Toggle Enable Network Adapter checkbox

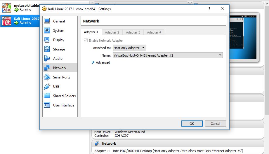click(86, 41)
